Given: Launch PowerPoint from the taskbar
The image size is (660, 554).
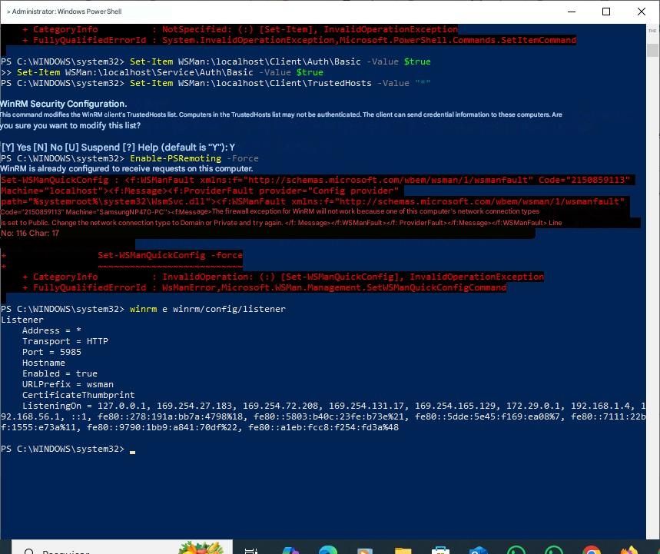Looking at the screenshot, I should [x=363, y=549].
